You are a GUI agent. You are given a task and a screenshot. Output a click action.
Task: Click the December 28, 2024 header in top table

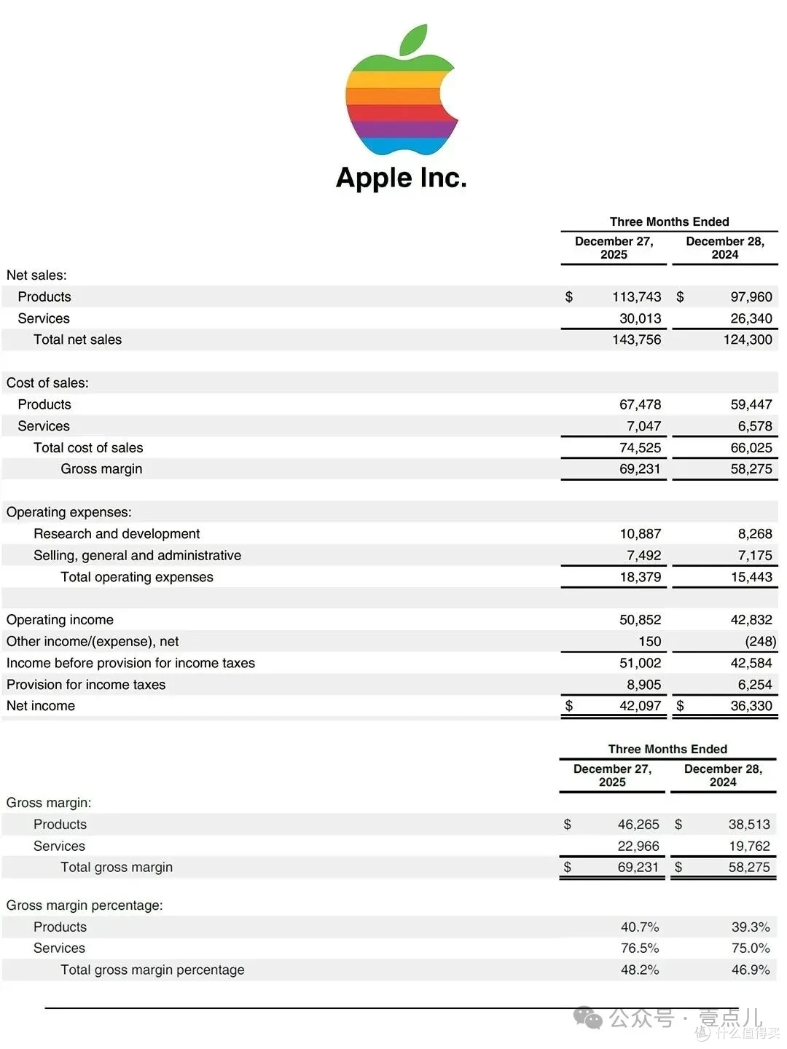(x=725, y=248)
